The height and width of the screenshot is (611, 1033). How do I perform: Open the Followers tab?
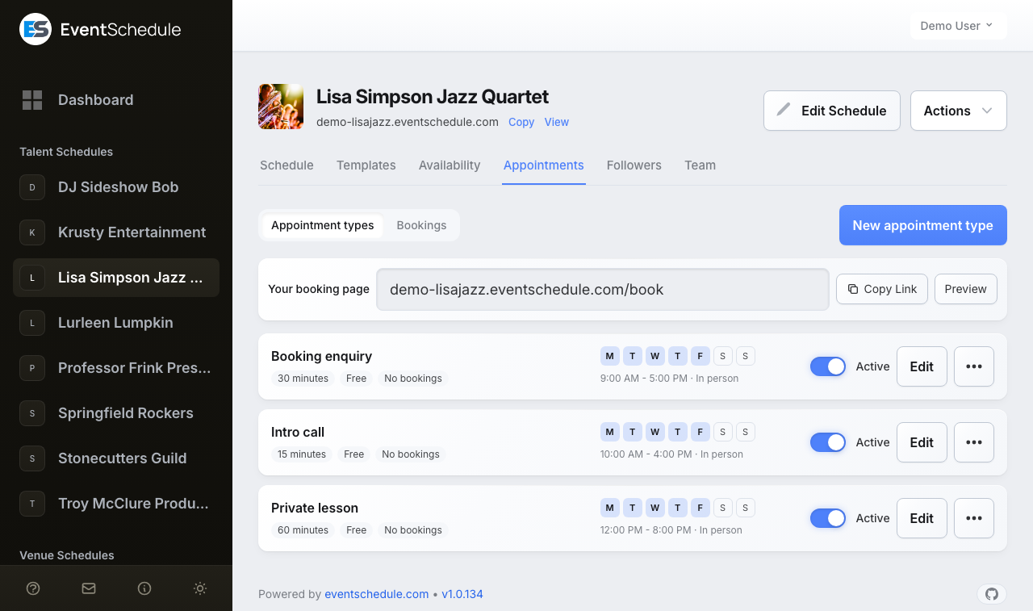634,165
